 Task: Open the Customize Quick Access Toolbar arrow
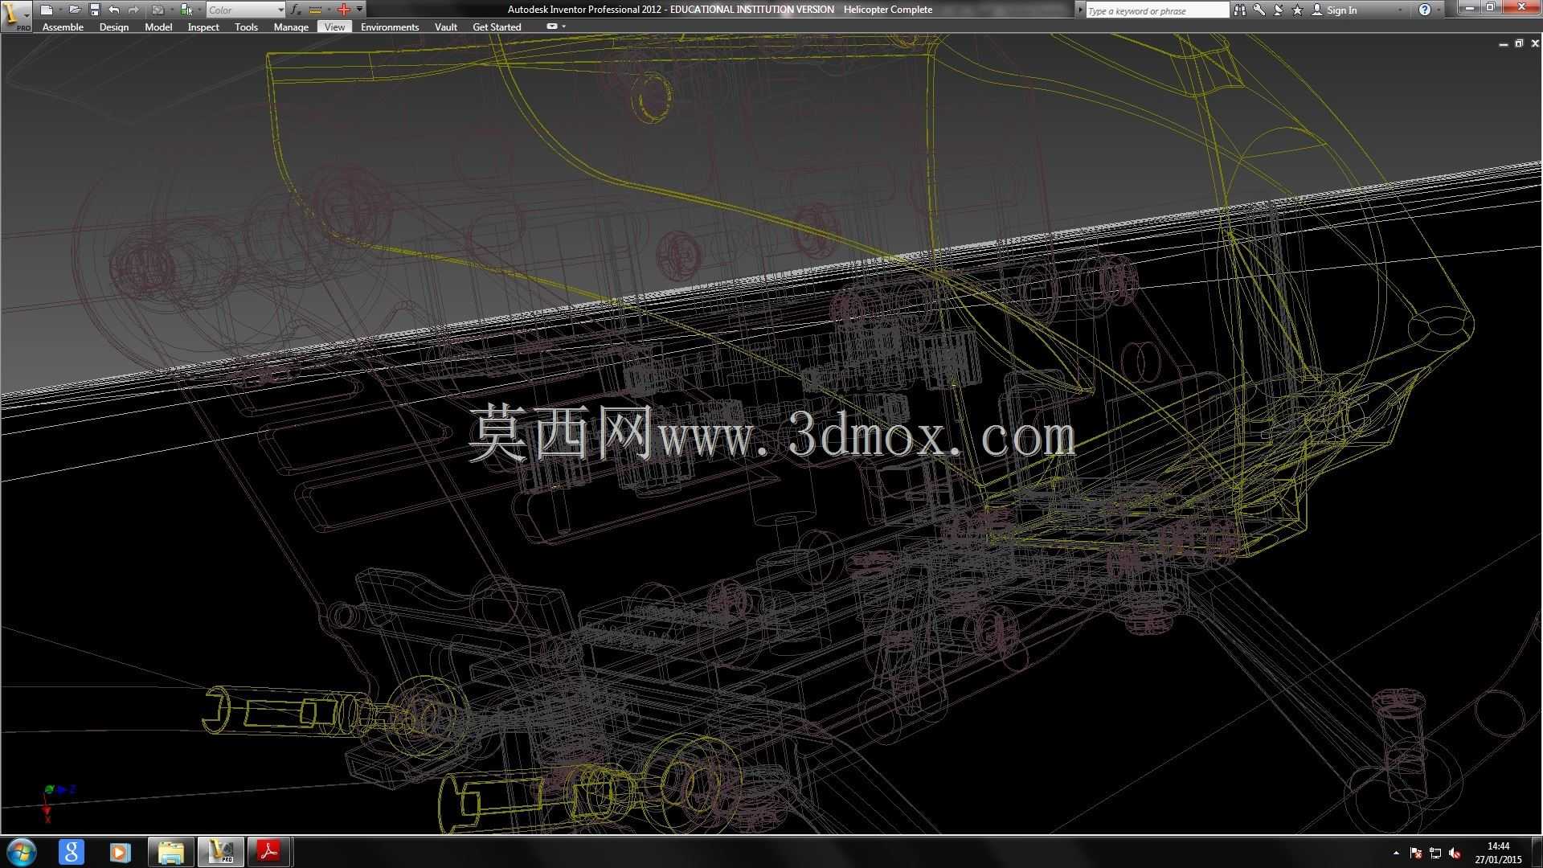359,10
